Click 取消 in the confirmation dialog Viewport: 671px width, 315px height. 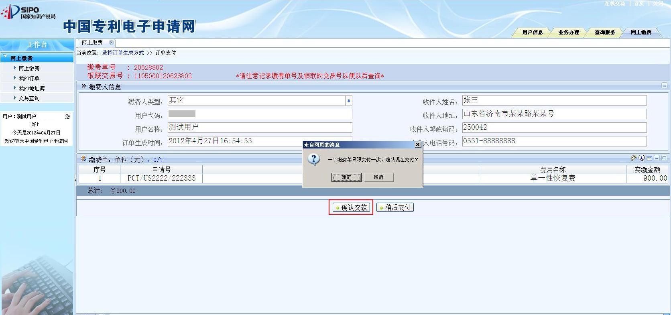tap(378, 177)
